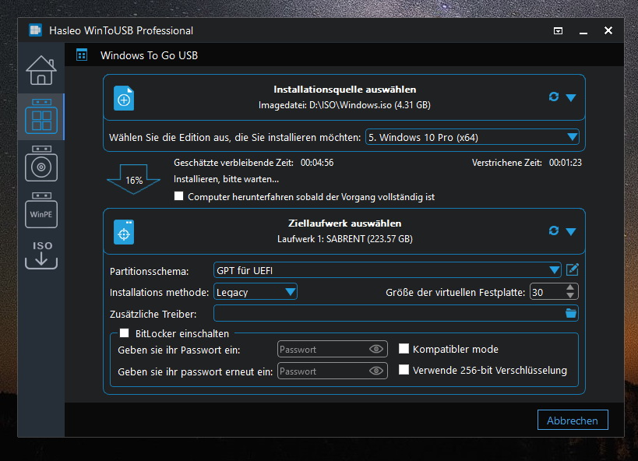The height and width of the screenshot is (461, 638).
Task: Enable Verwende 256-bit Verschlüsselung checkbox
Action: point(404,370)
